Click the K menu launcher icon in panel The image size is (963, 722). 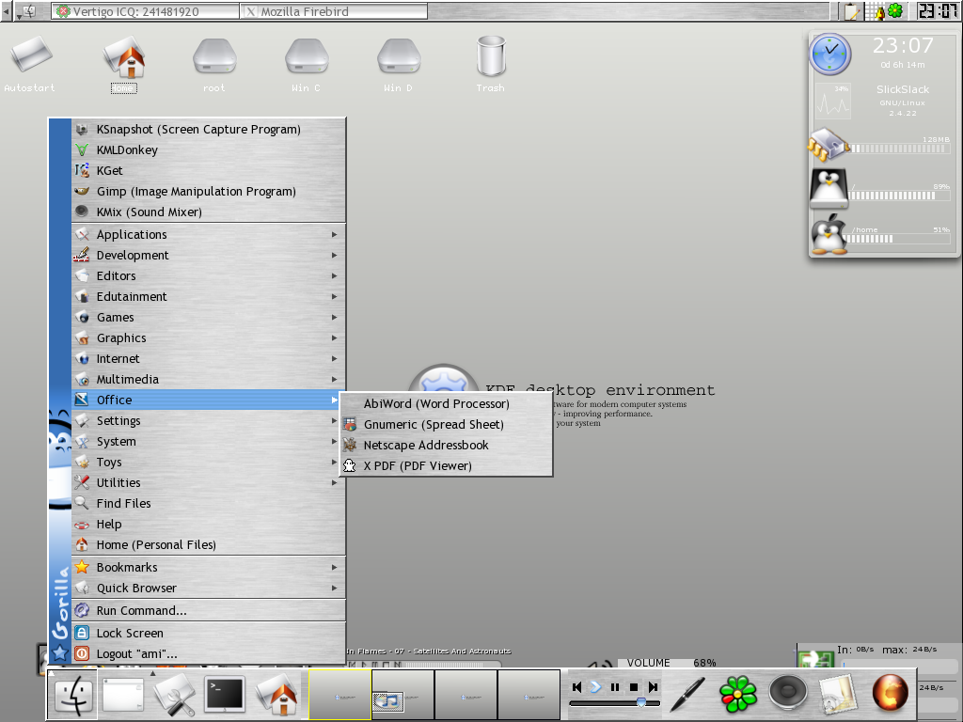[x=73, y=695]
